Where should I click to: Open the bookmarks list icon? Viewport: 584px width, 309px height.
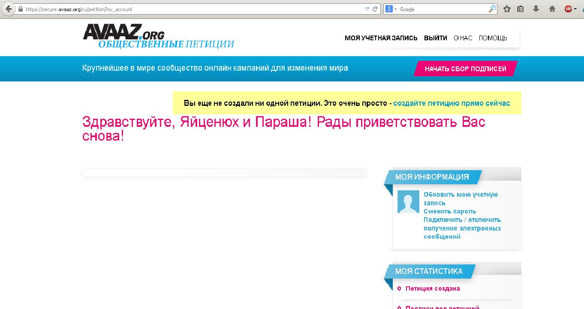coord(521,9)
